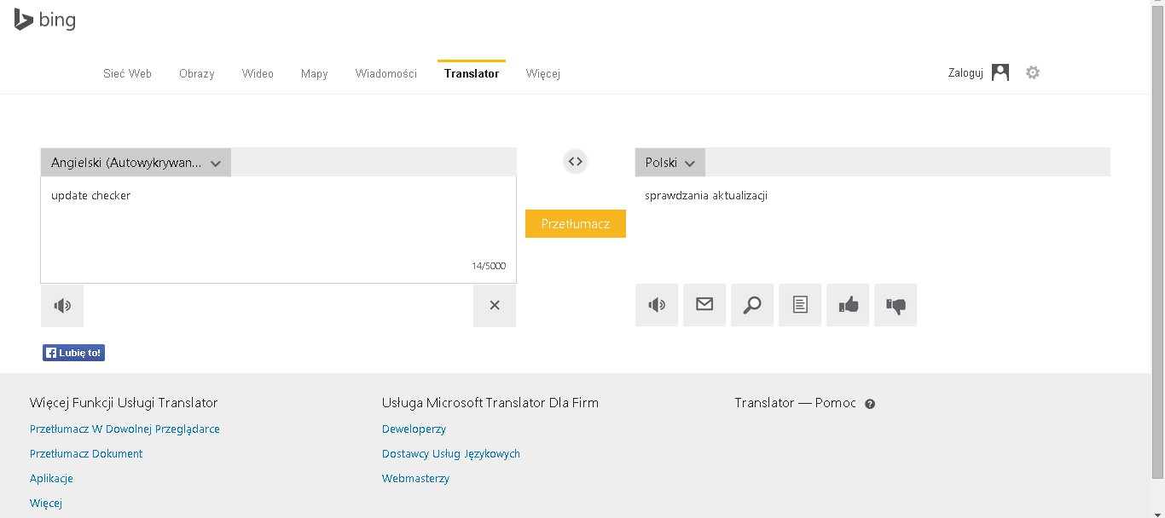Open the Angielski source language dropdown
This screenshot has height=518, width=1165.
pyautogui.click(x=136, y=163)
